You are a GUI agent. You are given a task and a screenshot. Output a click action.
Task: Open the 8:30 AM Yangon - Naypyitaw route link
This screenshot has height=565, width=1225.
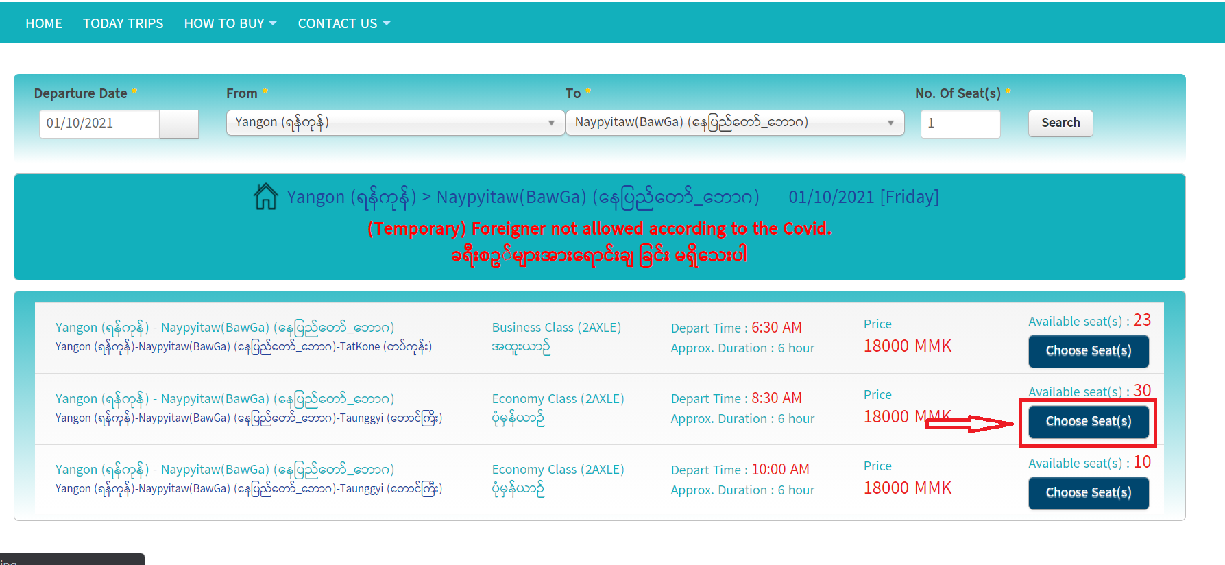[225, 399]
